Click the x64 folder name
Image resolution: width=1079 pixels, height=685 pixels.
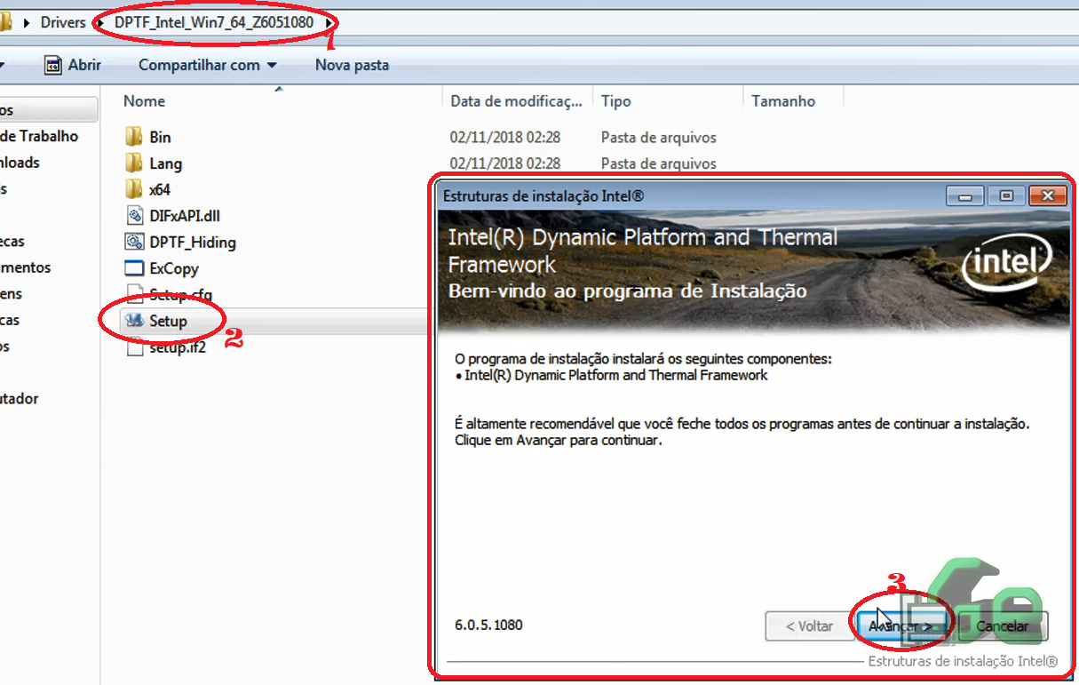(160, 189)
